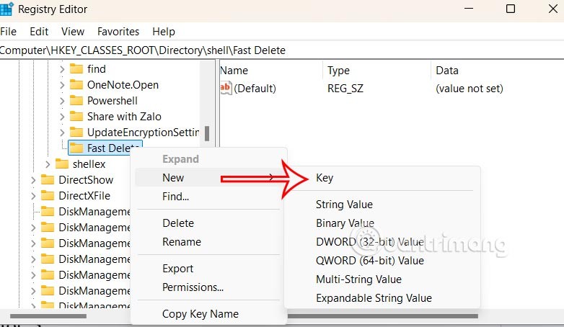
Task: Click the Data column header
Action: tap(446, 71)
